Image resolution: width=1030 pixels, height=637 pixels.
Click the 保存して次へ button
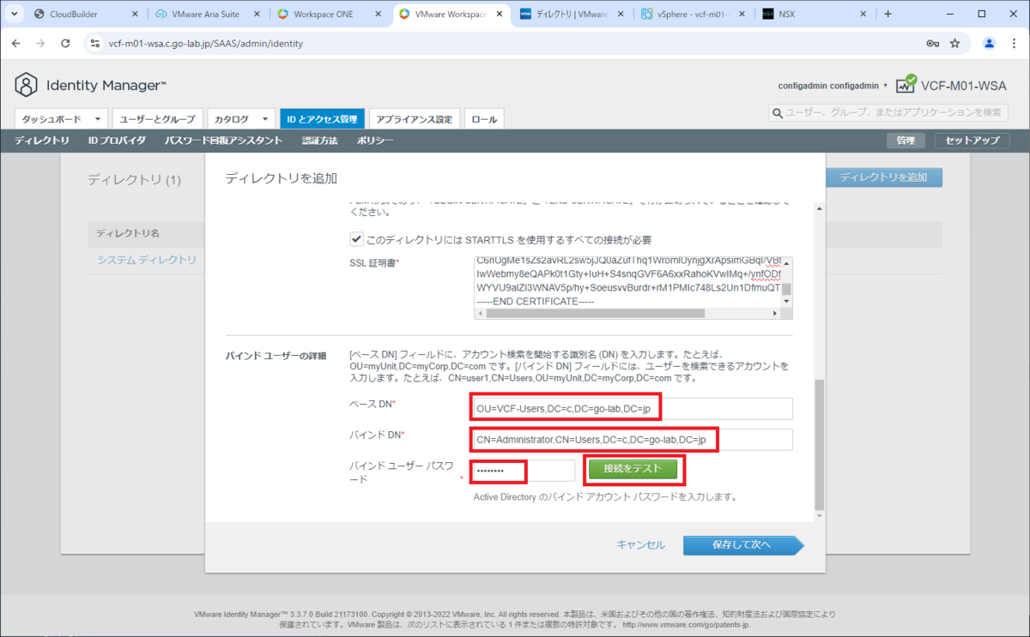tap(742, 544)
